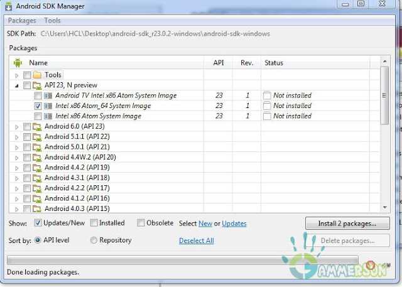This screenshot has width=402, height=287.
Task: Click the Deselect All link
Action: (196, 241)
